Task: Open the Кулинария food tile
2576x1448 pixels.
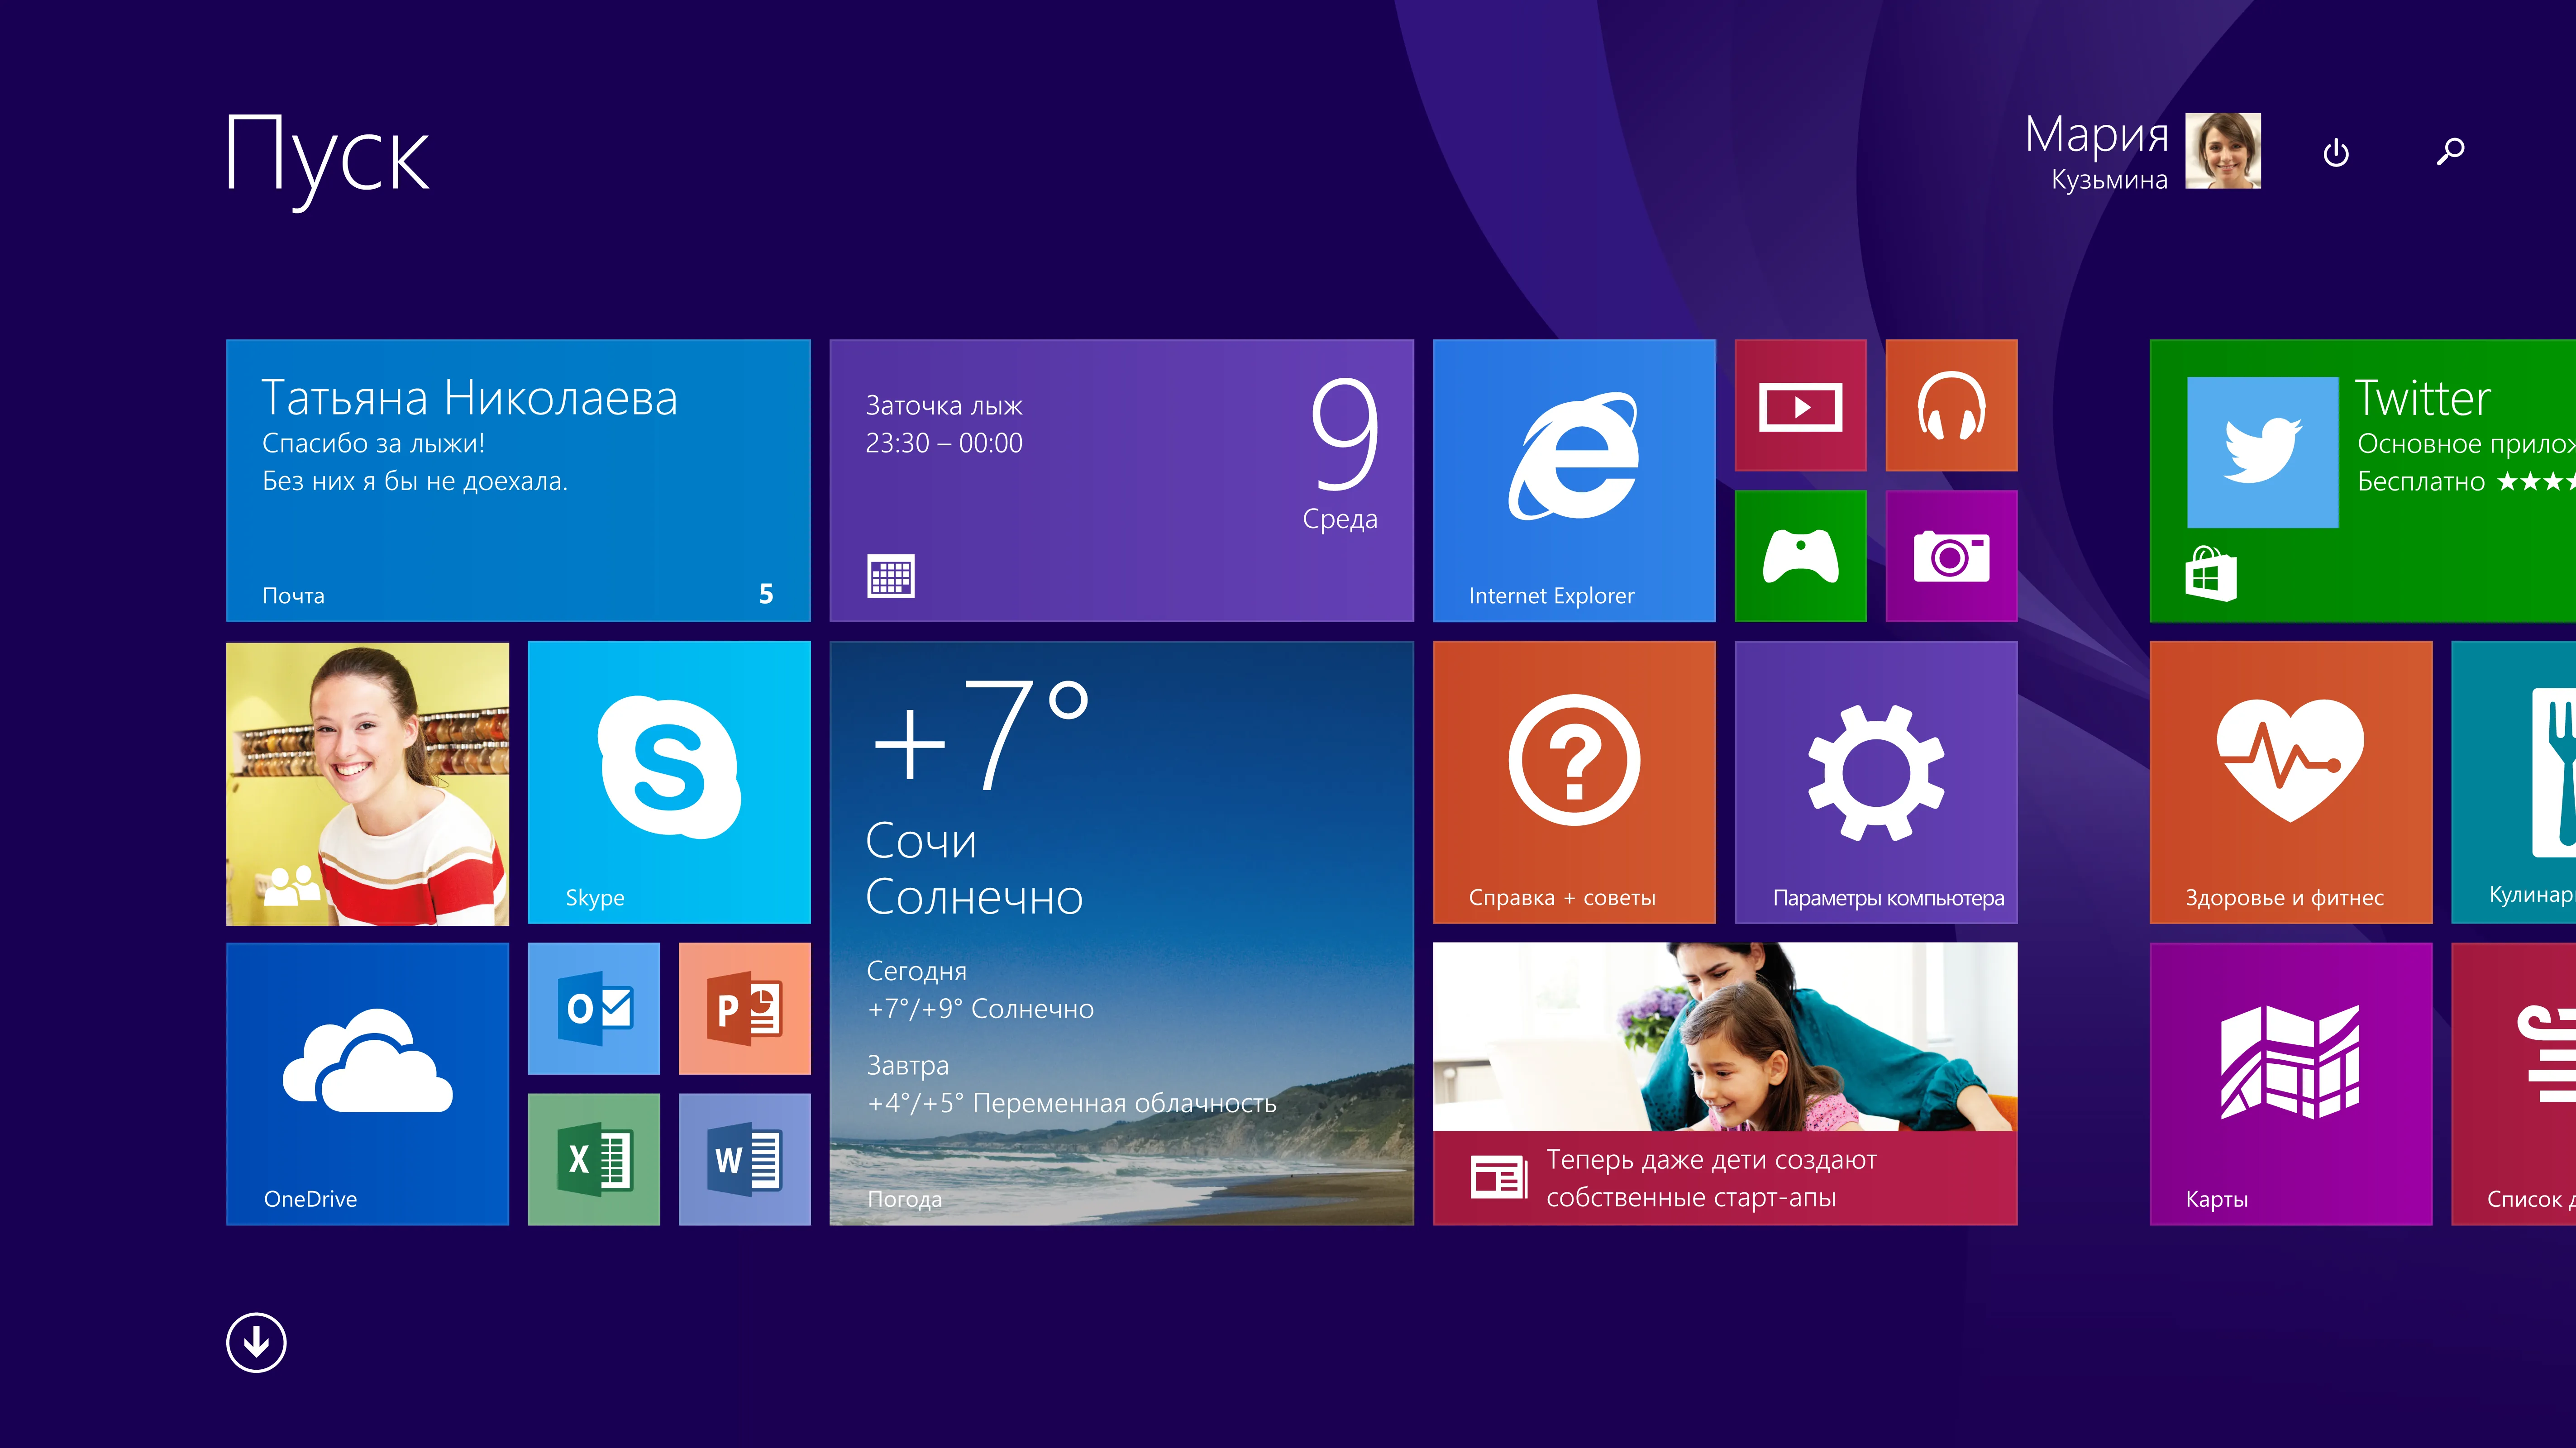Action: tap(2514, 783)
